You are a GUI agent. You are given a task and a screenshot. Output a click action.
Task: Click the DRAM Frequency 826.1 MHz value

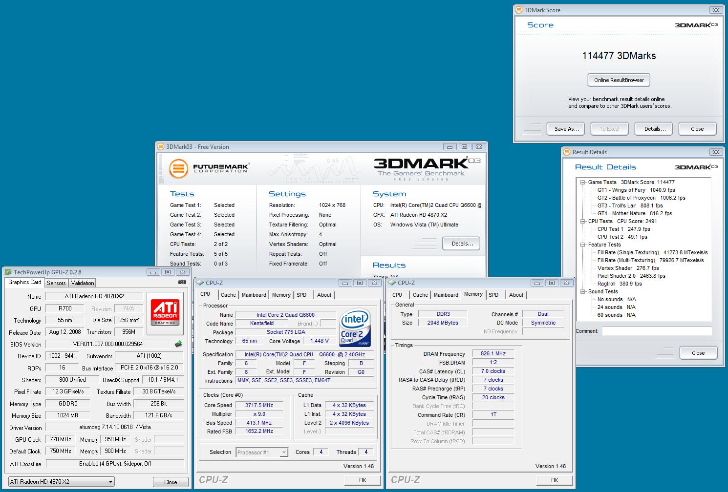[x=493, y=353]
